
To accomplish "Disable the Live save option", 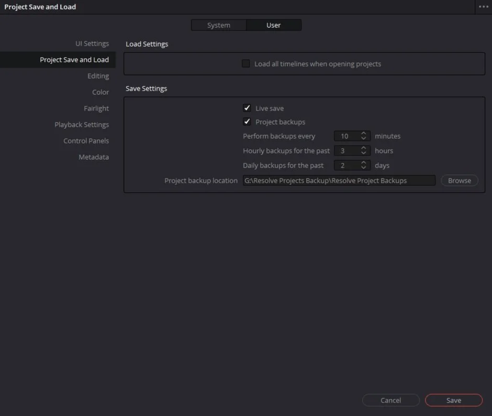I will pyautogui.click(x=247, y=108).
